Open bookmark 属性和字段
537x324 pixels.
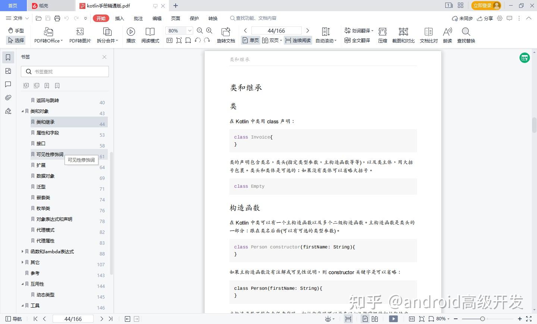(48, 133)
